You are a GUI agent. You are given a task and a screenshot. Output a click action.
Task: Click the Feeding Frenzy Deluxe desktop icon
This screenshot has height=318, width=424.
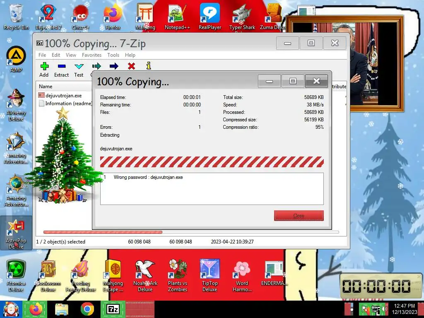81,276
